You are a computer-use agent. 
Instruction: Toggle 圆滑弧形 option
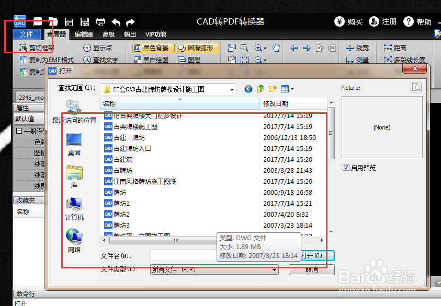coord(198,48)
